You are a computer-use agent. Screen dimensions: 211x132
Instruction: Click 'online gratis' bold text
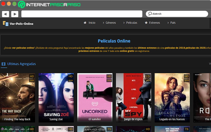tap(127, 51)
